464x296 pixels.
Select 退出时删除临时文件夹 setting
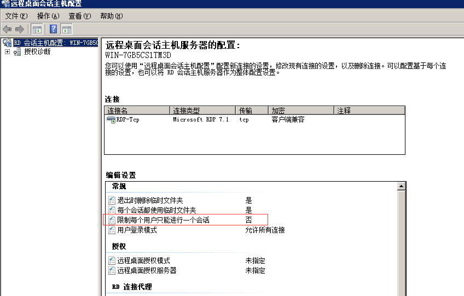150,200
